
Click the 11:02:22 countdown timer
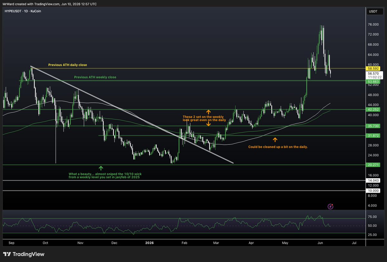[x=374, y=77]
